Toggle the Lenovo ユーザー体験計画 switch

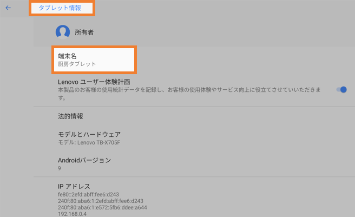coord(341,90)
